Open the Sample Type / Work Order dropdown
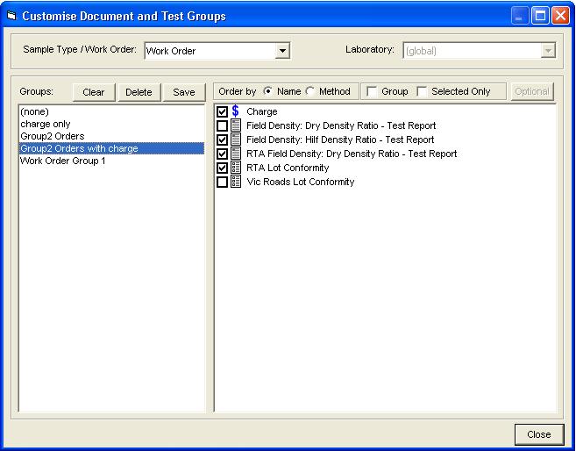 [281, 51]
